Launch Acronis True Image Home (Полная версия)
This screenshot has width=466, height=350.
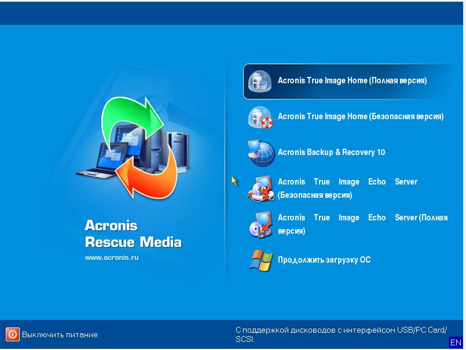point(352,81)
